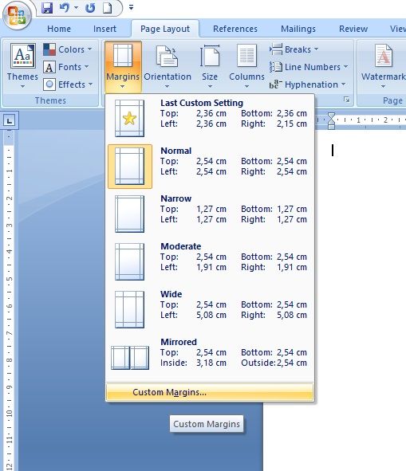Switch to the Review tab
The image size is (406, 471).
353,29
